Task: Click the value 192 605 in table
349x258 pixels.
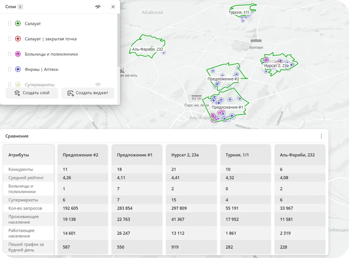Action: (70, 208)
